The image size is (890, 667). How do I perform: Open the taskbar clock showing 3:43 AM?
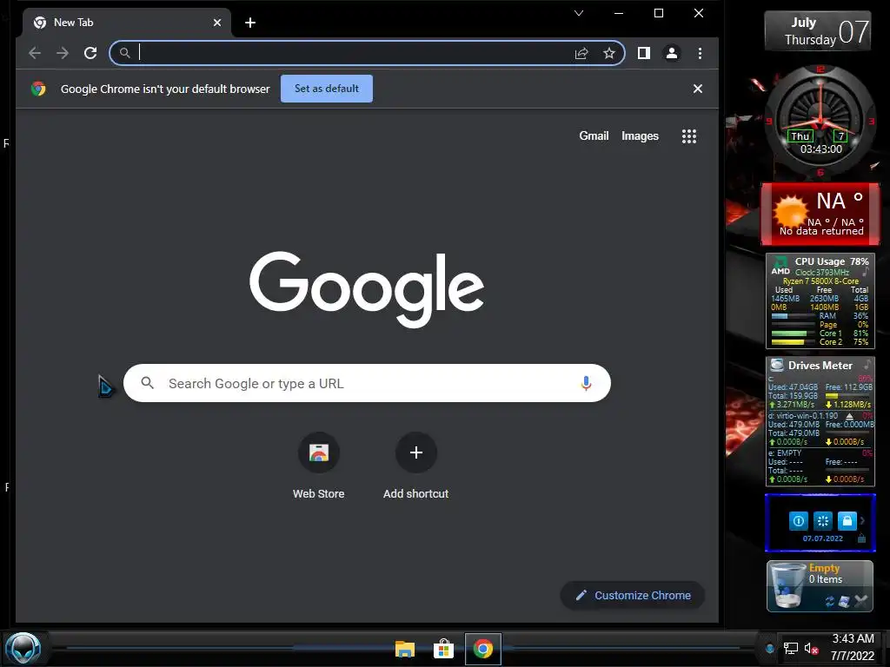pos(853,647)
